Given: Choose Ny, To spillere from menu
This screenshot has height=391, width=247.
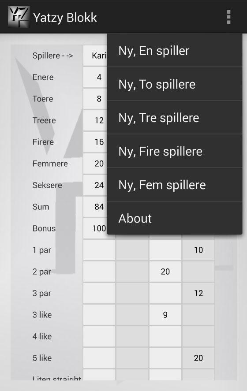Looking at the screenshot, I should 175,84.
